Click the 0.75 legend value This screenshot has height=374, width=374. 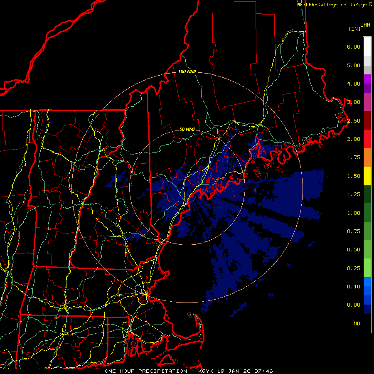pos(354,231)
